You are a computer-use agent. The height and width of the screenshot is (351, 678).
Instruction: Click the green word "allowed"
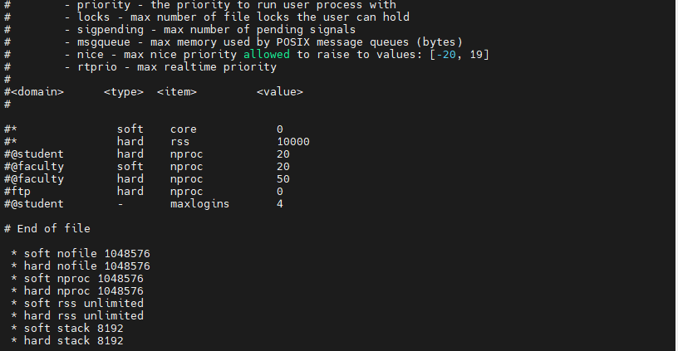pos(267,55)
